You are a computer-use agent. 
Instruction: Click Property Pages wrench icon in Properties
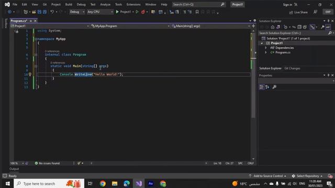pos(274,87)
